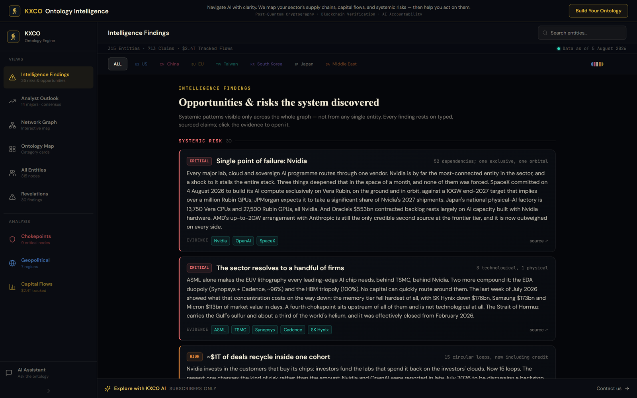Click the KXCO Ontology Engine sidebar logo
The width and height of the screenshot is (637, 398).
13,37
